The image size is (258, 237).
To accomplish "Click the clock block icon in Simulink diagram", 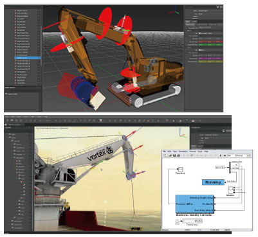I will [177, 221].
